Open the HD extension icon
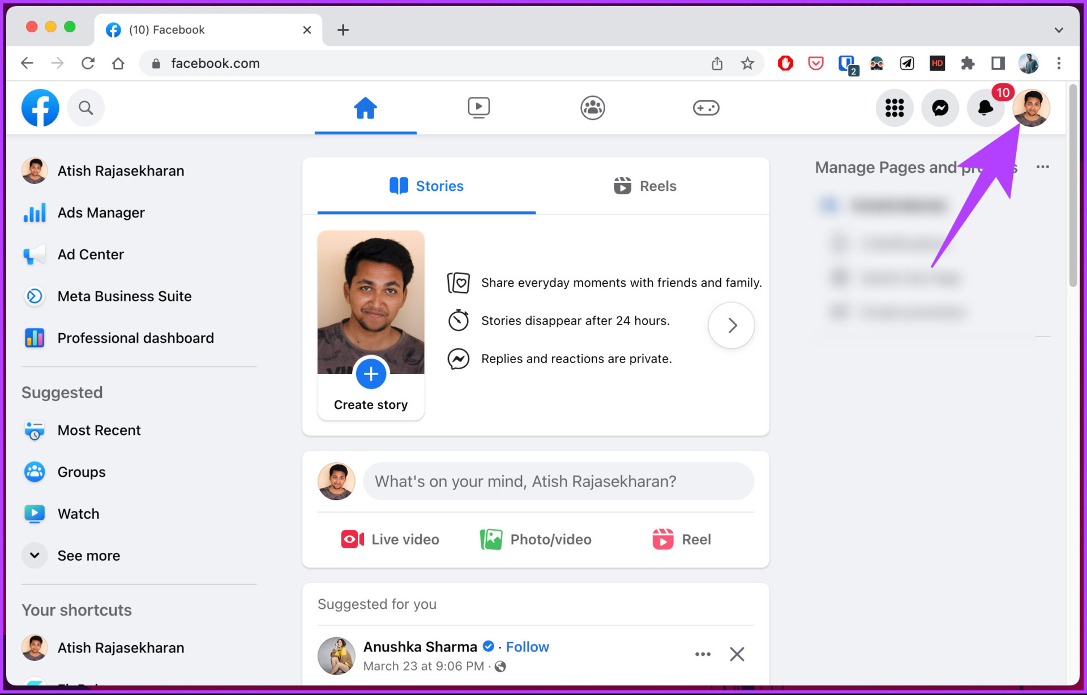This screenshot has height=695, width=1087. coord(938,63)
